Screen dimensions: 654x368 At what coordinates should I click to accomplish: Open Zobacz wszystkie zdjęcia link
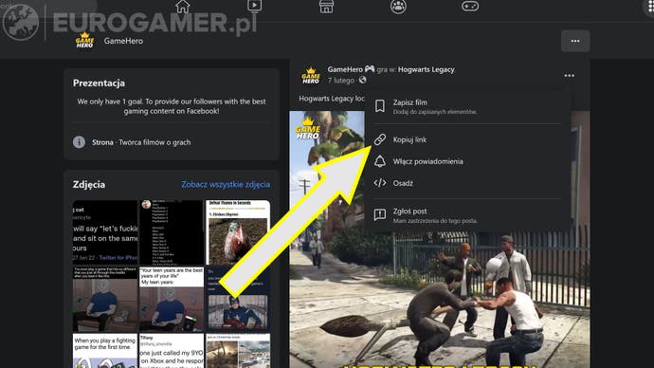226,184
